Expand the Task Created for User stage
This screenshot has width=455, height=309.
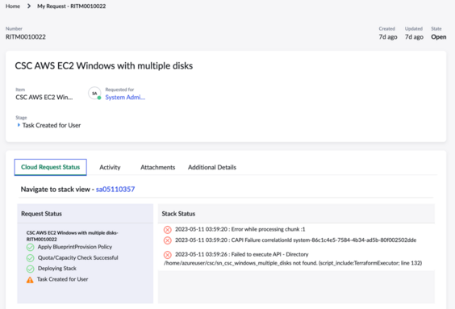19,125
